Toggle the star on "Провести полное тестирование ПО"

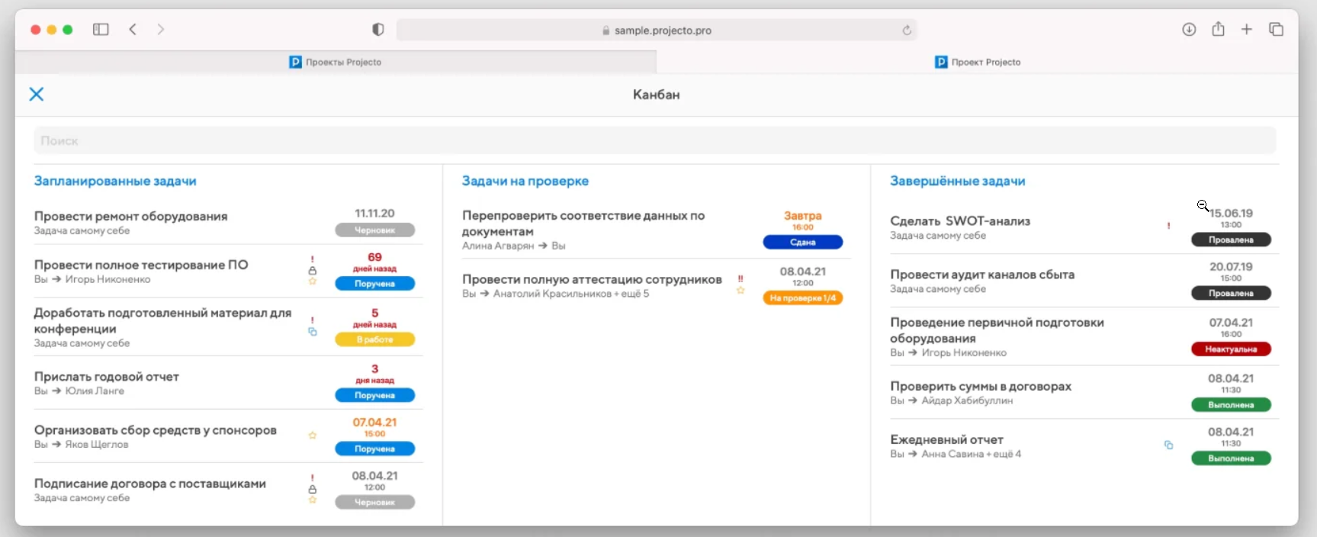(313, 282)
